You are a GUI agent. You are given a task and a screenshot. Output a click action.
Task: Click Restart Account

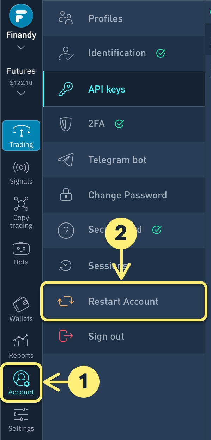point(123,301)
